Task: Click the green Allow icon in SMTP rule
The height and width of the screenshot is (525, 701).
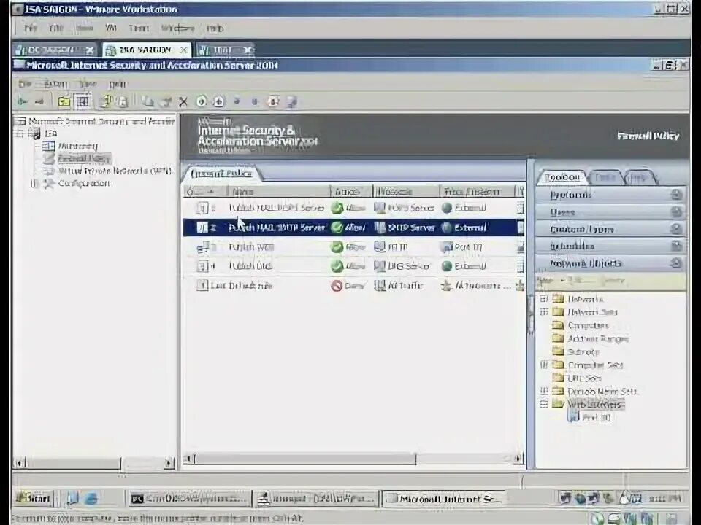Action: coord(337,227)
